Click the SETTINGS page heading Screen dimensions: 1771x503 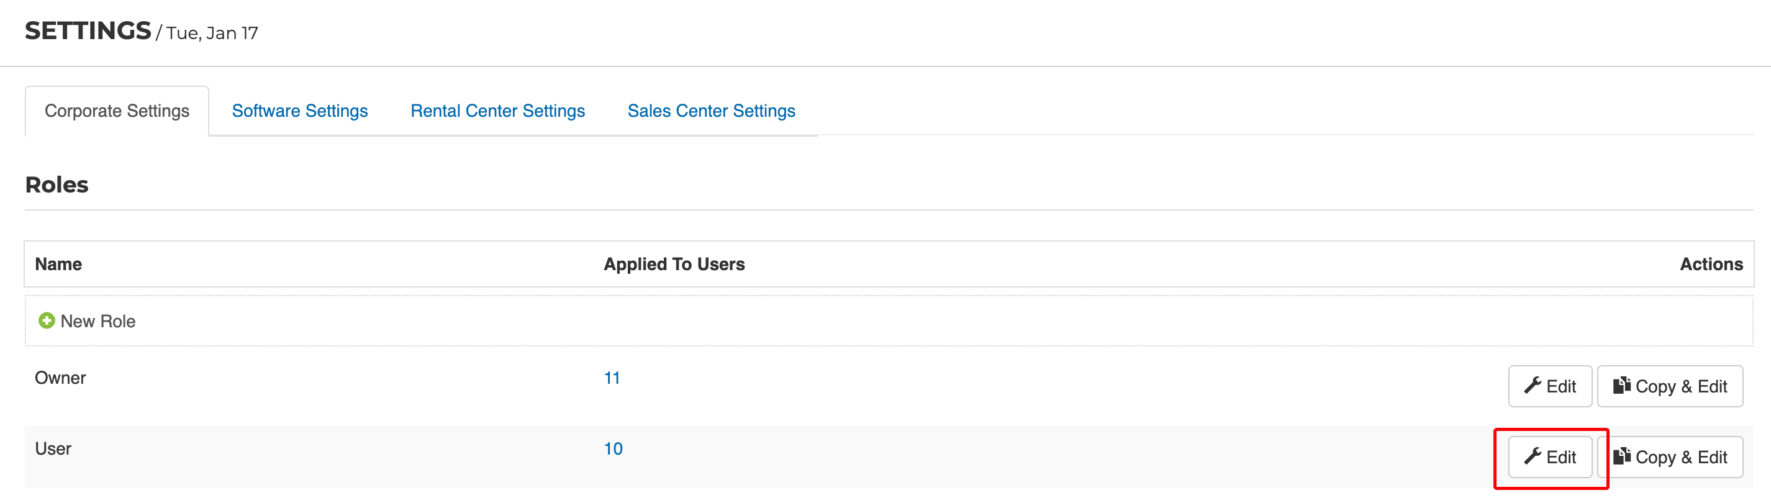(x=88, y=31)
